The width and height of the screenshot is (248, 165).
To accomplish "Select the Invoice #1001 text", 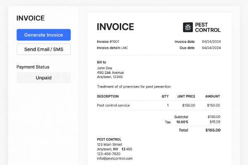I will (108, 42).
